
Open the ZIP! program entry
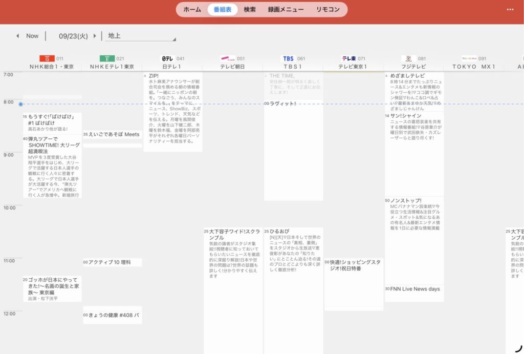pos(173,112)
